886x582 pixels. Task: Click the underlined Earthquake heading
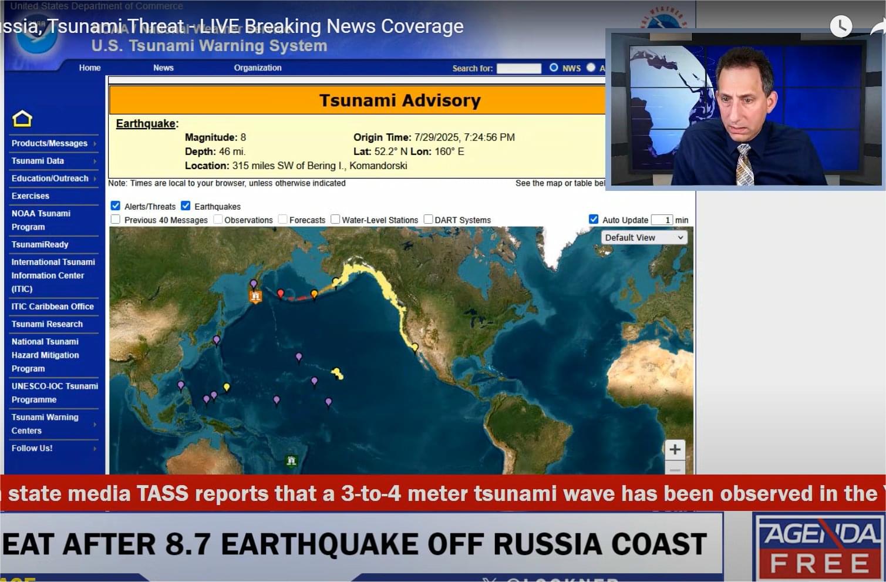pyautogui.click(x=146, y=123)
